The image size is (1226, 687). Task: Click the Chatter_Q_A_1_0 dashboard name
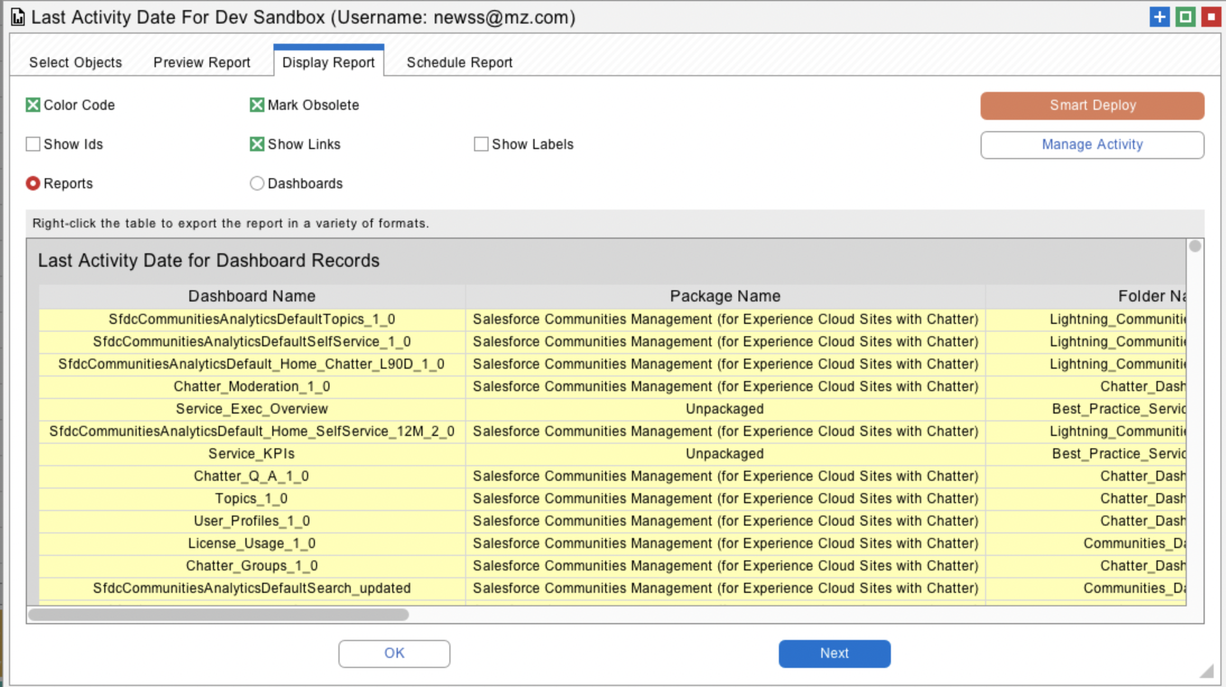(252, 476)
